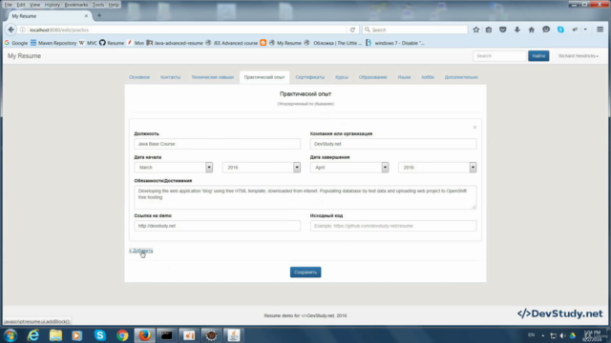Click the Сохранить save button
The width and height of the screenshot is (611, 343).
tap(305, 272)
